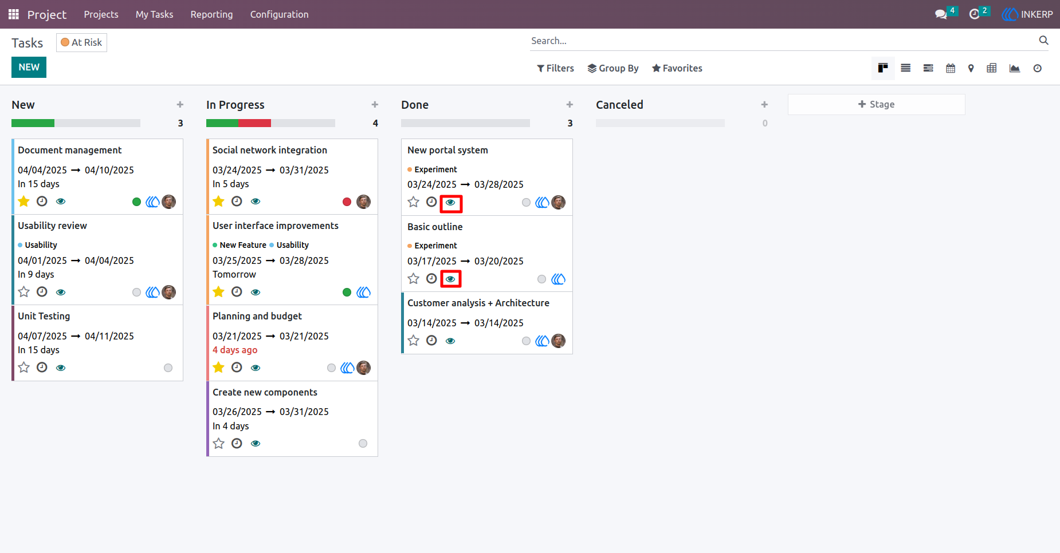Open the conversations chat icon
1060x553 pixels.
point(940,14)
